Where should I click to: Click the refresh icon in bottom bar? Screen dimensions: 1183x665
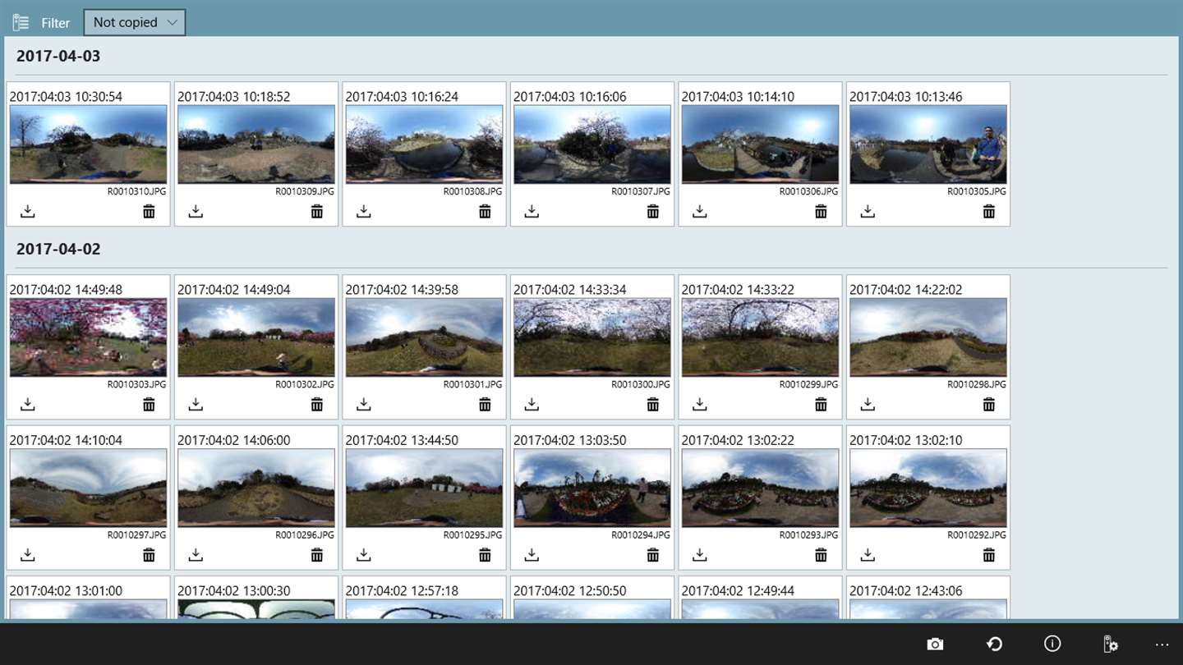coord(994,644)
